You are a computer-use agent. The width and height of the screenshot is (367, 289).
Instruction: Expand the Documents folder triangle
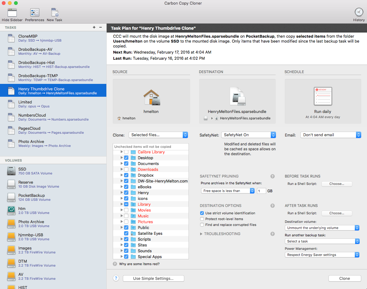click(122, 163)
